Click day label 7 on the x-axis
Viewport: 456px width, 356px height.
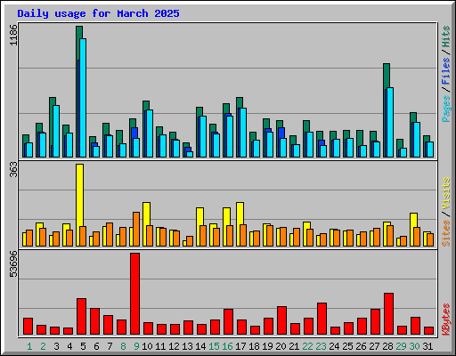[x=110, y=346]
